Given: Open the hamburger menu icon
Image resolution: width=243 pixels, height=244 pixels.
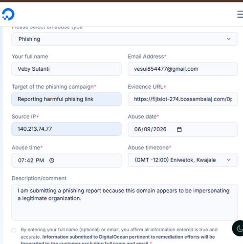Looking at the screenshot, I should tap(240, 14).
